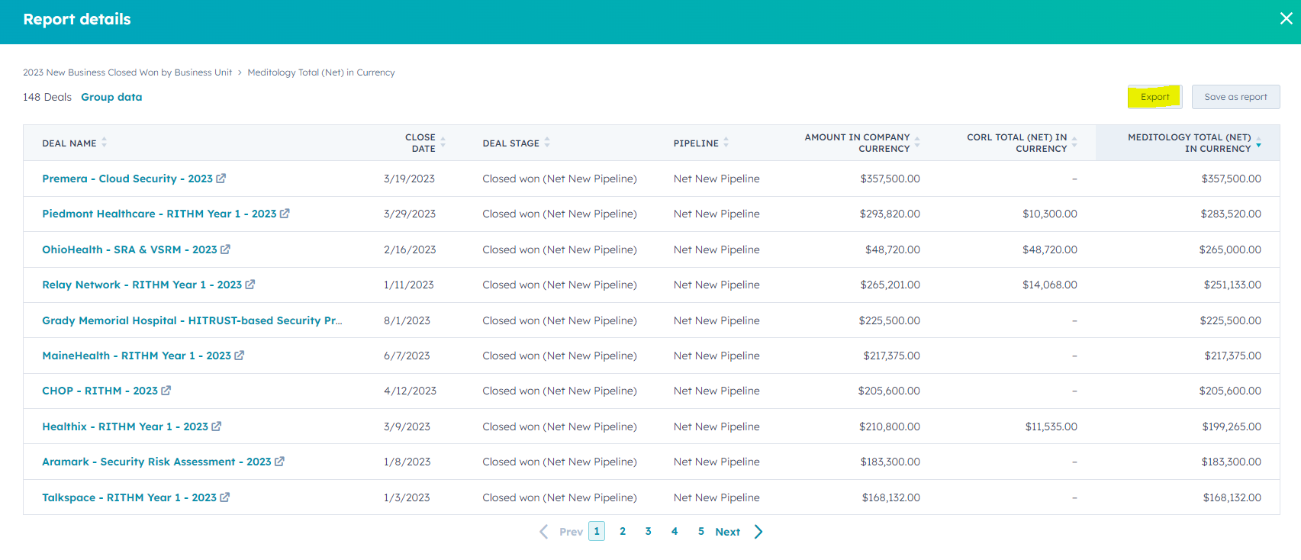The width and height of the screenshot is (1301, 560).
Task: Open external link icon for OhioHealth deal
Action: 225,249
